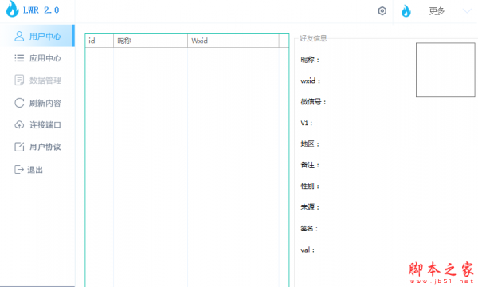Click the 刷新内容 refresh icon

pos(19,103)
